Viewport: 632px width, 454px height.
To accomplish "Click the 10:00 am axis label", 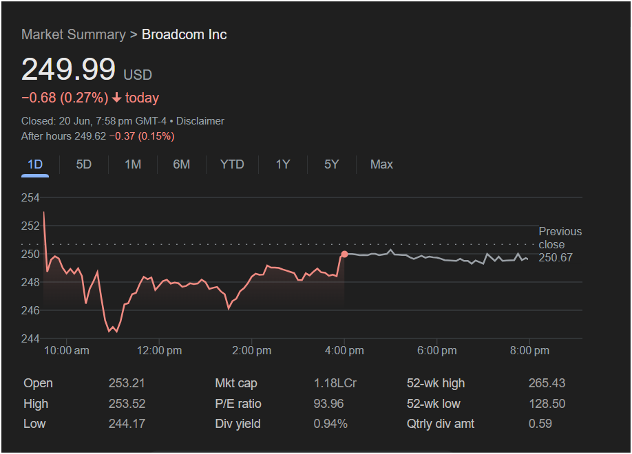I will tap(67, 351).
